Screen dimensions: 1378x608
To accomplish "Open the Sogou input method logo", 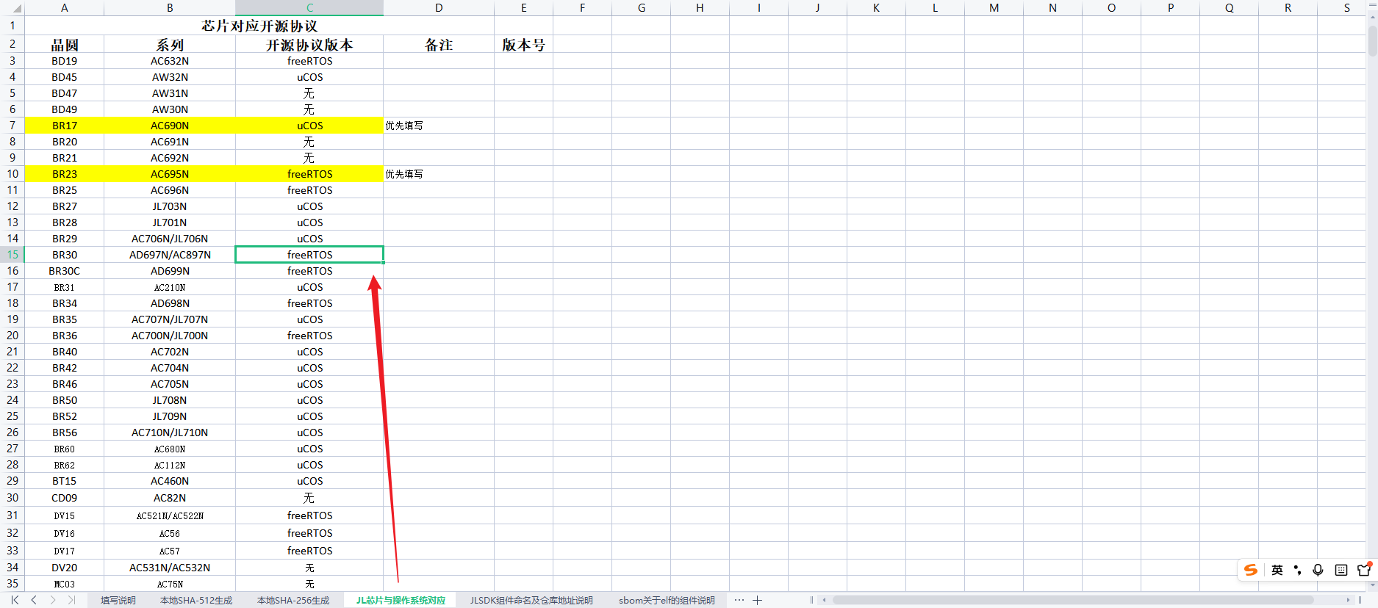I will (x=1251, y=570).
